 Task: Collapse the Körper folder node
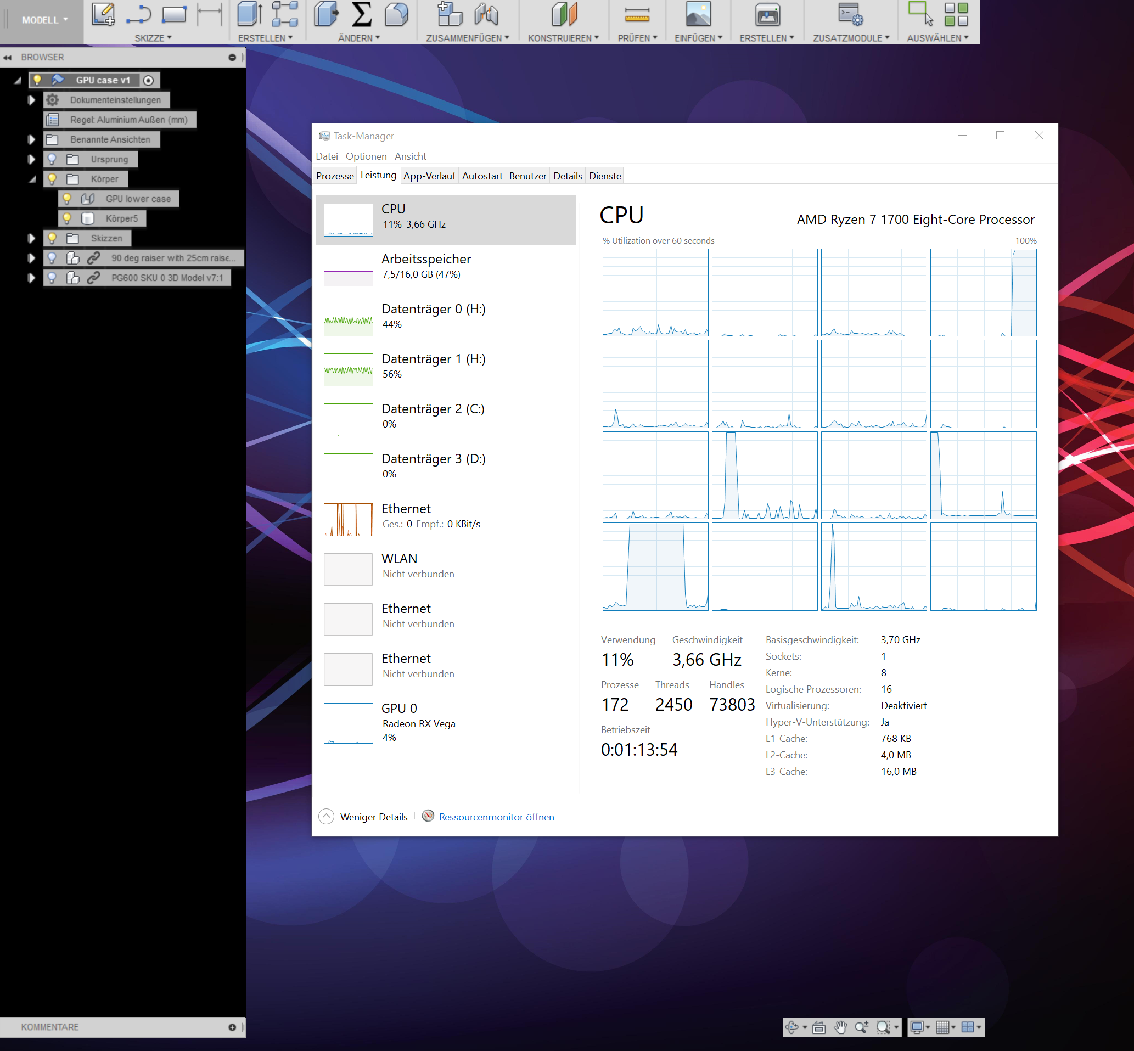click(x=32, y=179)
